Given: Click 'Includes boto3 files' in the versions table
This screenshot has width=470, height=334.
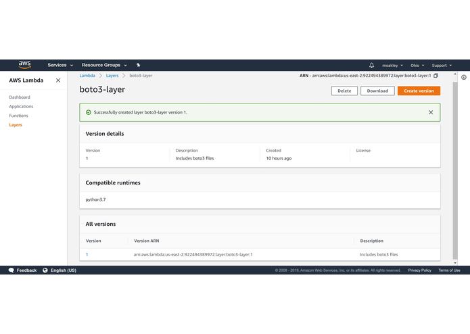Looking at the screenshot, I should [x=379, y=254].
